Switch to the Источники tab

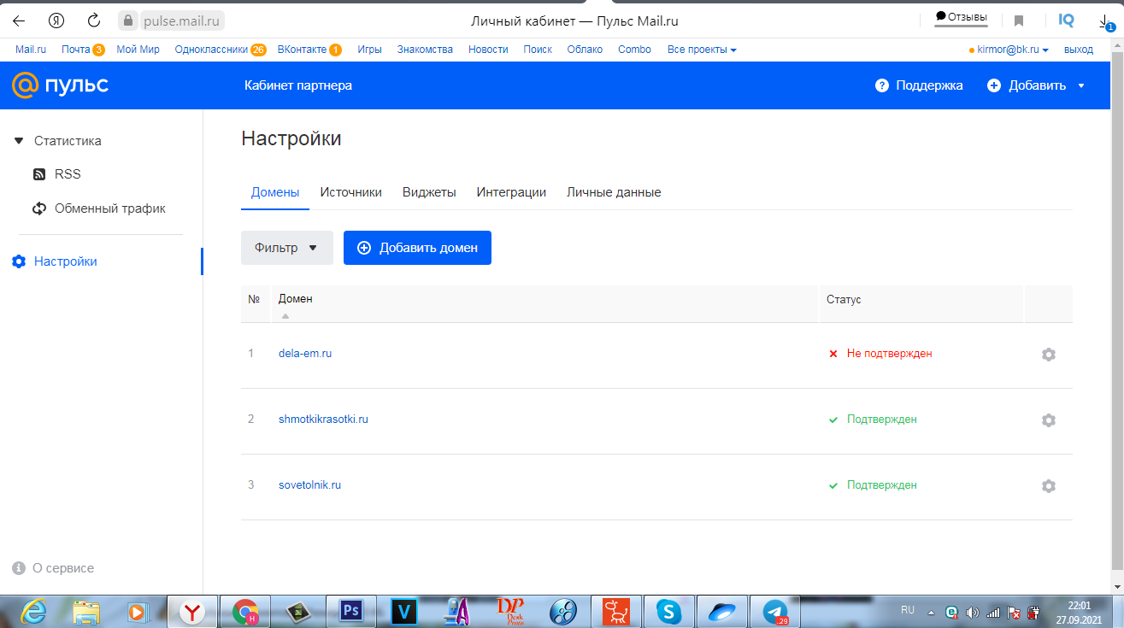(351, 192)
